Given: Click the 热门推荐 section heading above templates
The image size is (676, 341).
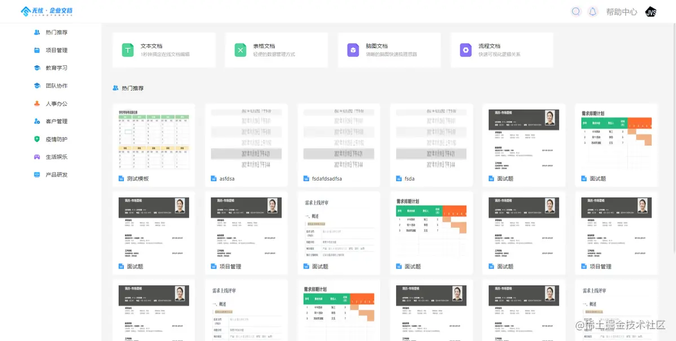Looking at the screenshot, I should 132,88.
